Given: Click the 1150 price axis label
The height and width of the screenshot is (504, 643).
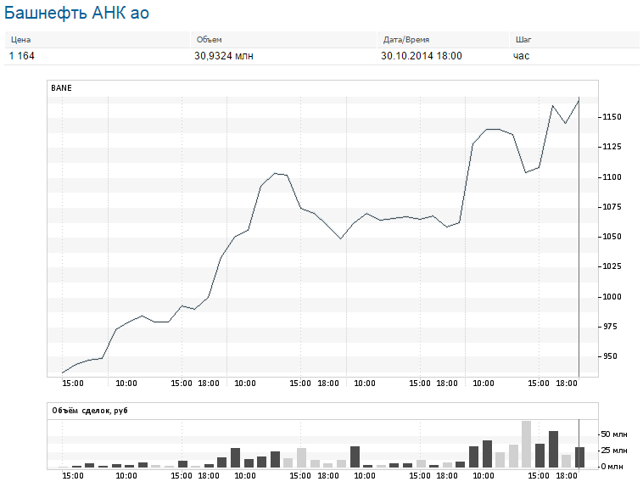Looking at the screenshot, I should click(x=612, y=117).
